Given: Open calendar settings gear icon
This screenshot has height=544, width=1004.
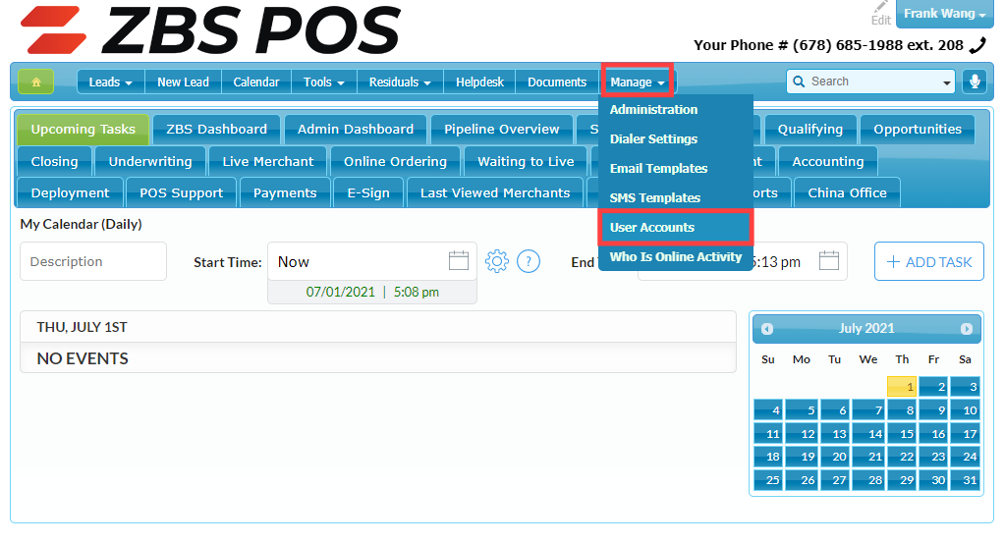Looking at the screenshot, I should point(496,261).
